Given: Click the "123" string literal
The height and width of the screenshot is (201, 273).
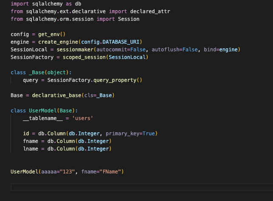Looking at the screenshot, I should pyautogui.click(x=68, y=172).
